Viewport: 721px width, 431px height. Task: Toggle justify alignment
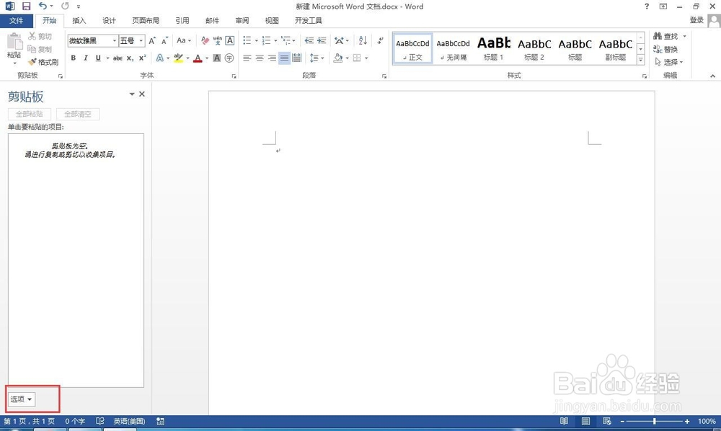pyautogui.click(x=285, y=58)
